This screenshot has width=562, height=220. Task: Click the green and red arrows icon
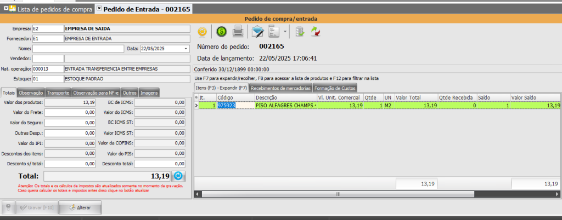click(316, 32)
